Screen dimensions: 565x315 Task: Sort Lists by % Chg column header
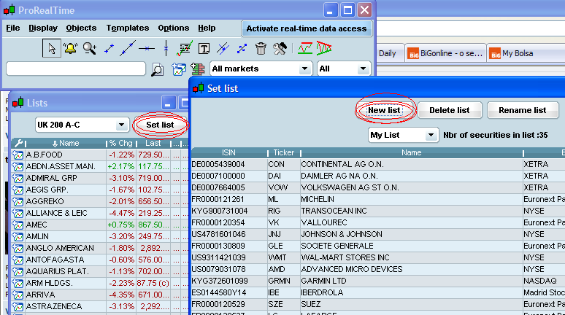point(120,143)
